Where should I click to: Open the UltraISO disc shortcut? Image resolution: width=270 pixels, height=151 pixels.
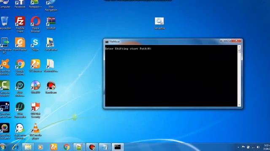(35, 87)
